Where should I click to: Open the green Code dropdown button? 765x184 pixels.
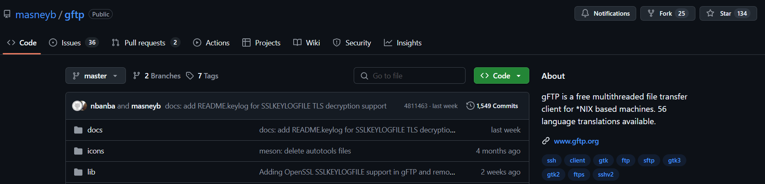point(502,75)
